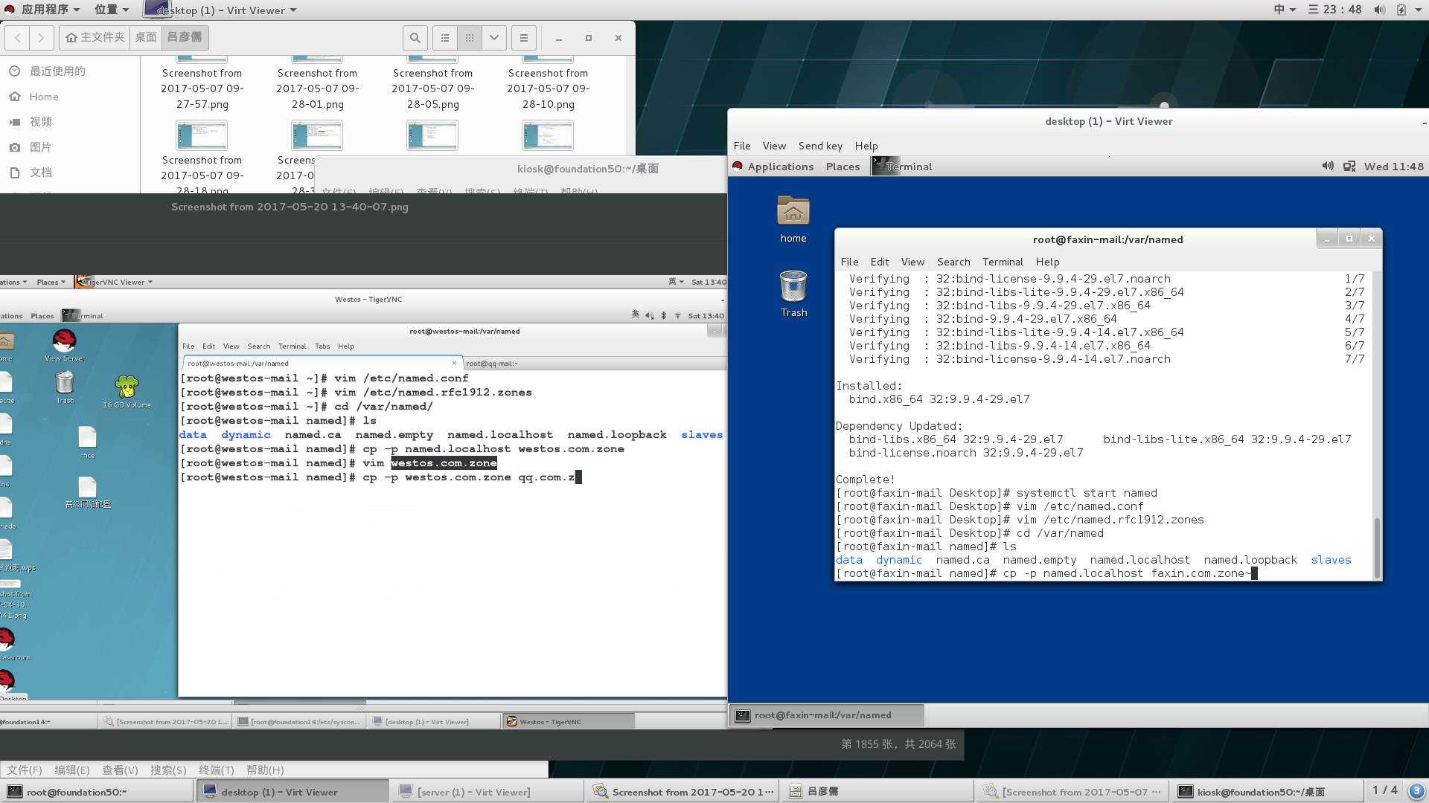Image resolution: width=1429 pixels, height=803 pixels.
Task: Click the 主文件夹 path button
Action: [x=95, y=37]
